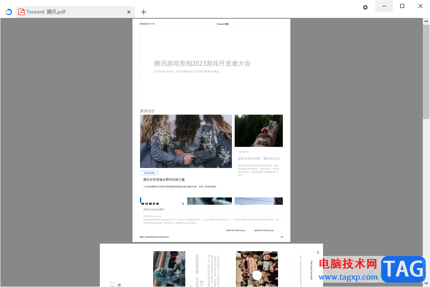Click the ladybug photo
430x287 pixels.
pyautogui.click(x=259, y=131)
